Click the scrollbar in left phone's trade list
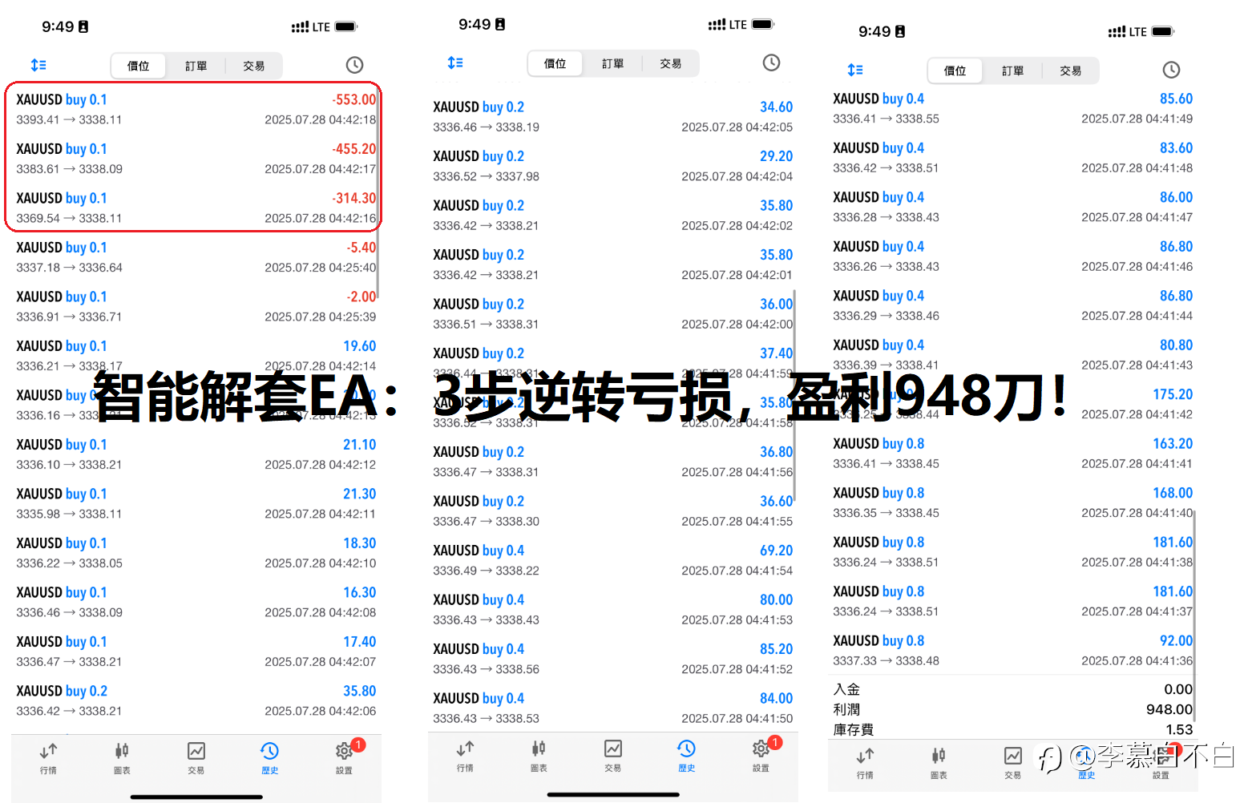This screenshot has width=1248, height=803. 378,192
